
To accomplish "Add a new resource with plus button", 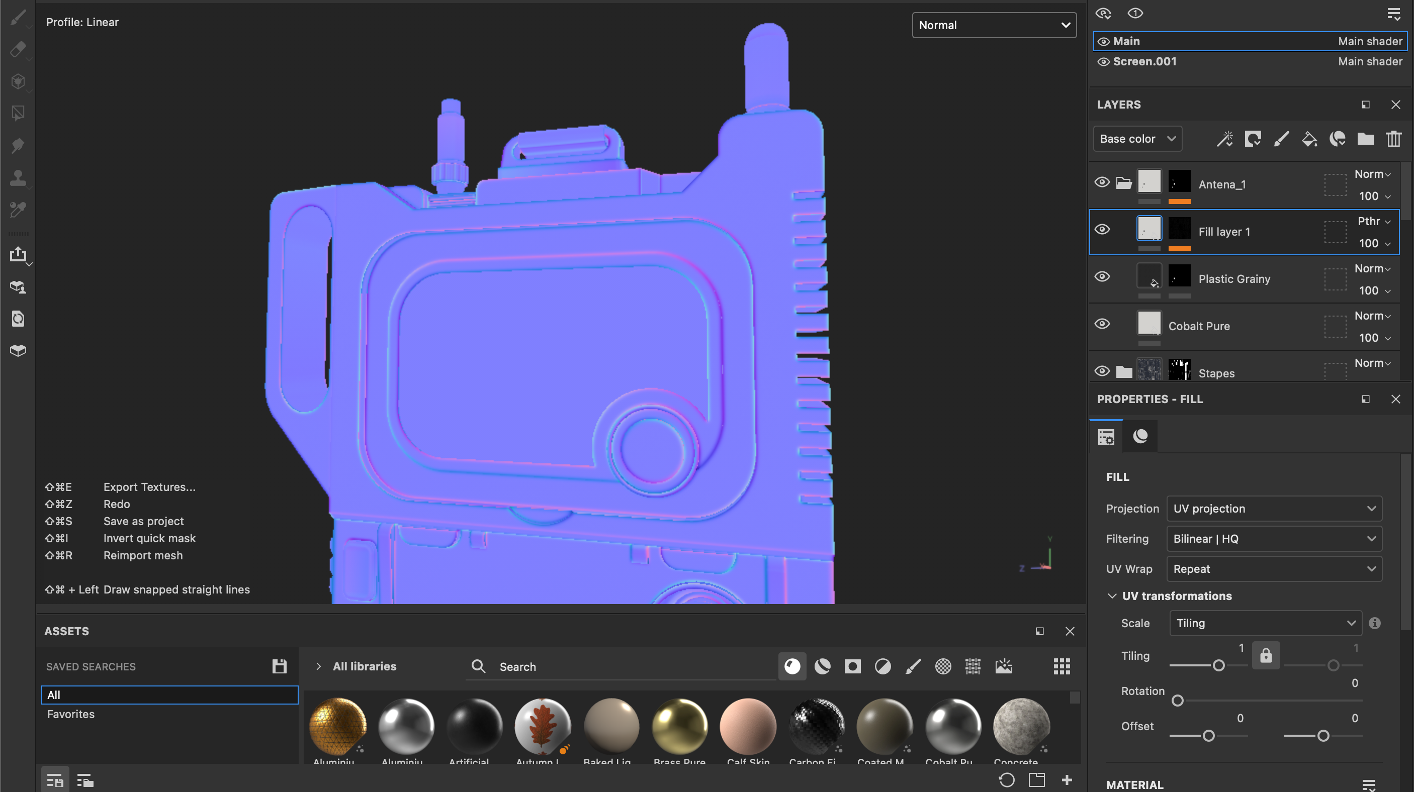I will tap(1067, 780).
